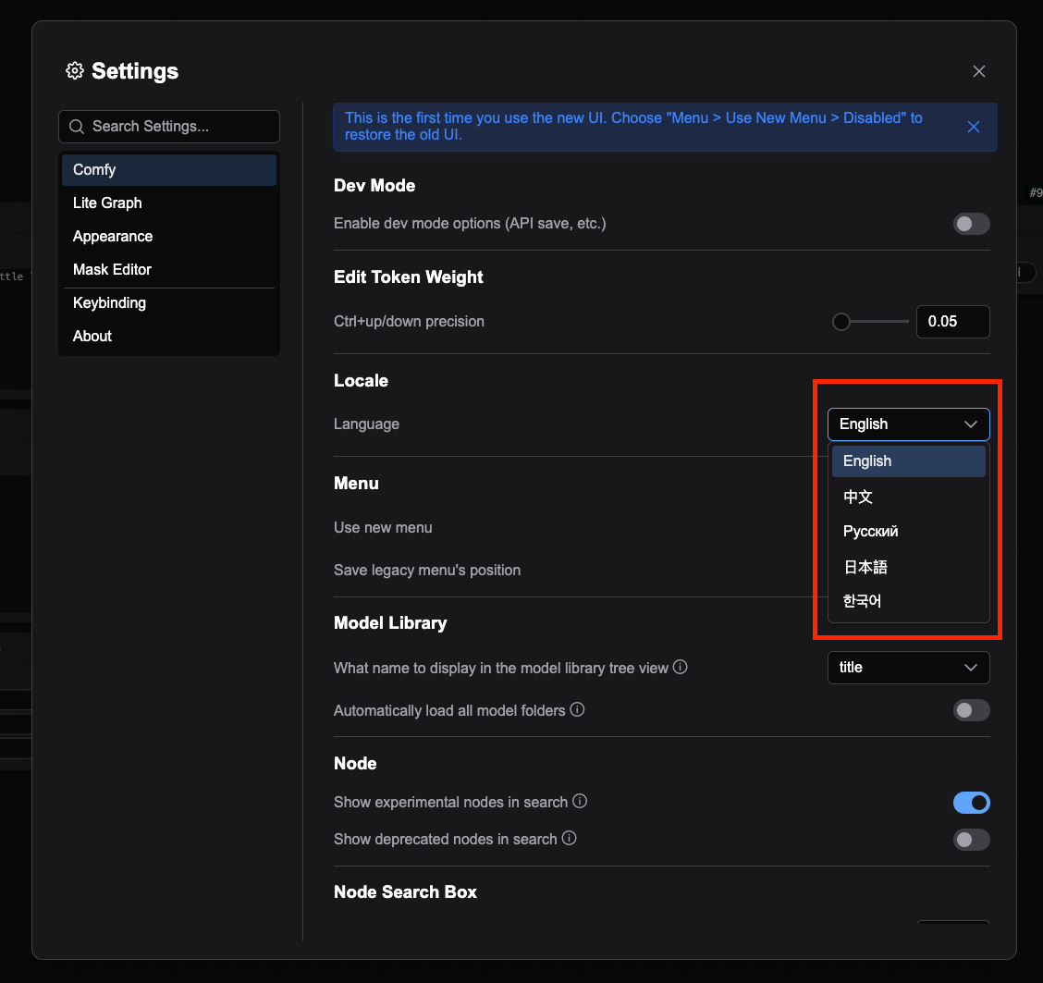Image resolution: width=1043 pixels, height=983 pixels.
Task: Click the About entry in the sidebar
Action: [92, 336]
